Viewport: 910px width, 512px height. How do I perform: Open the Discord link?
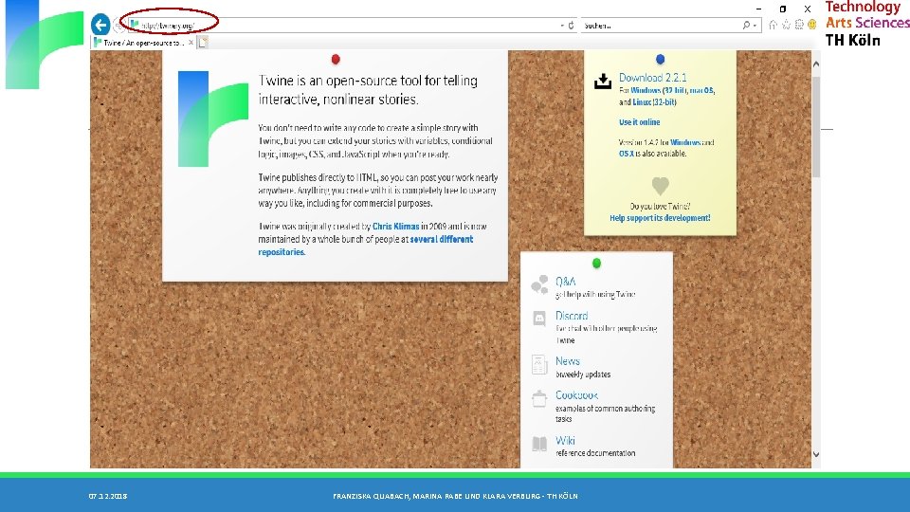tap(572, 316)
